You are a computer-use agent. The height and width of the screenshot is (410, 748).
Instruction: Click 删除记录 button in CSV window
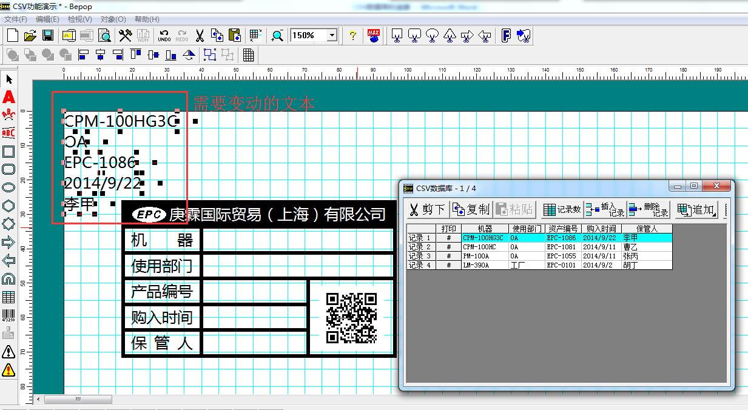pos(649,209)
